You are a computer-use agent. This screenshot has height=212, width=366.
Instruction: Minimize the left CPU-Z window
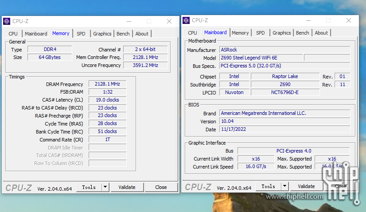click(129, 21)
